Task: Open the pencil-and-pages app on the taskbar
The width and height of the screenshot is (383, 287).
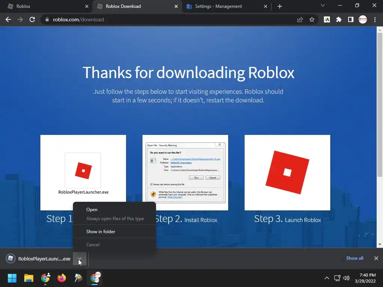Action: point(78,278)
